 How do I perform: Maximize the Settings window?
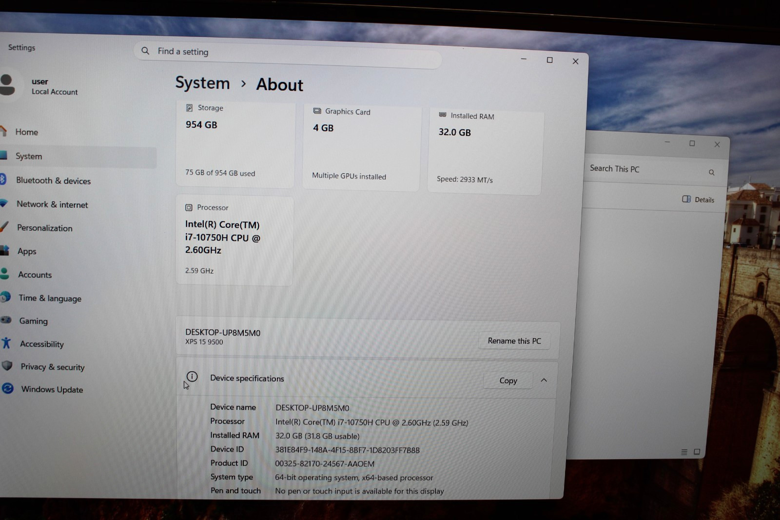click(549, 60)
